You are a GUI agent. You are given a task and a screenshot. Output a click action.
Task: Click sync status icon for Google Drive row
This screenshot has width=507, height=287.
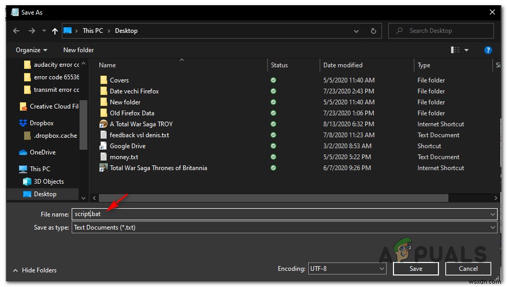tap(273, 146)
